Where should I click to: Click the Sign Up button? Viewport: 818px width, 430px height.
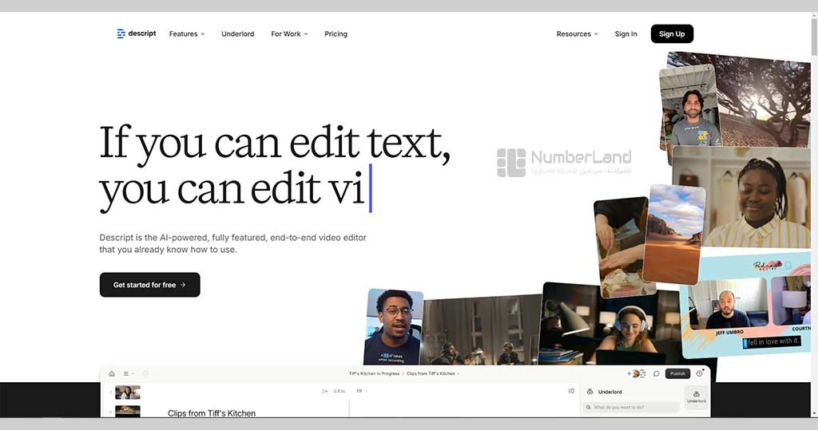[672, 34]
